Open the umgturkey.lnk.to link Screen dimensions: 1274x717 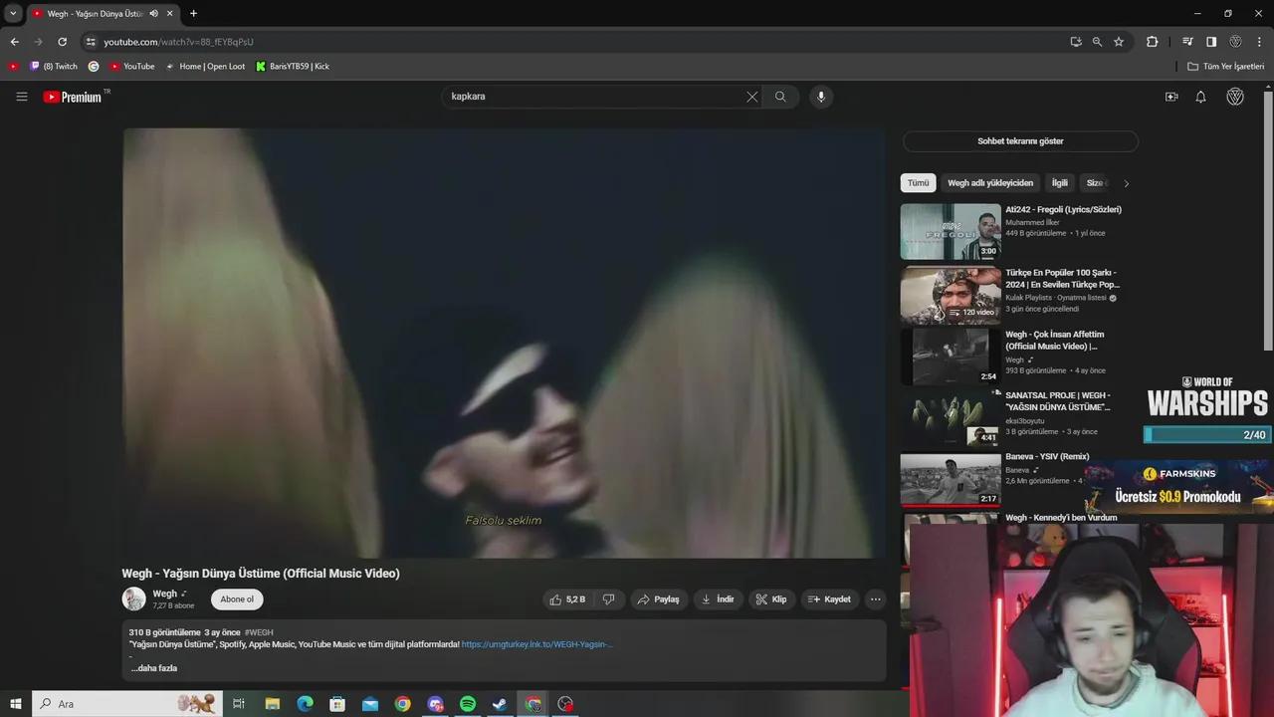click(536, 644)
